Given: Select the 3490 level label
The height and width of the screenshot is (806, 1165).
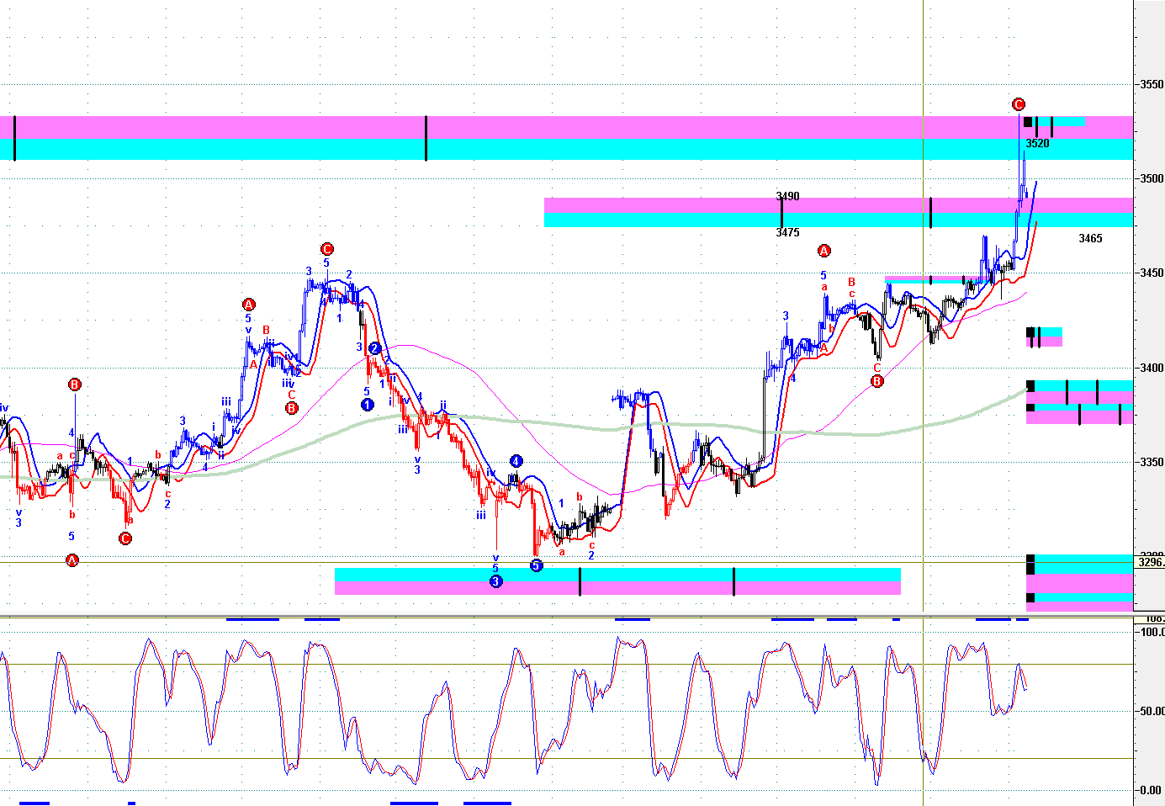Looking at the screenshot, I should pyautogui.click(x=787, y=196).
